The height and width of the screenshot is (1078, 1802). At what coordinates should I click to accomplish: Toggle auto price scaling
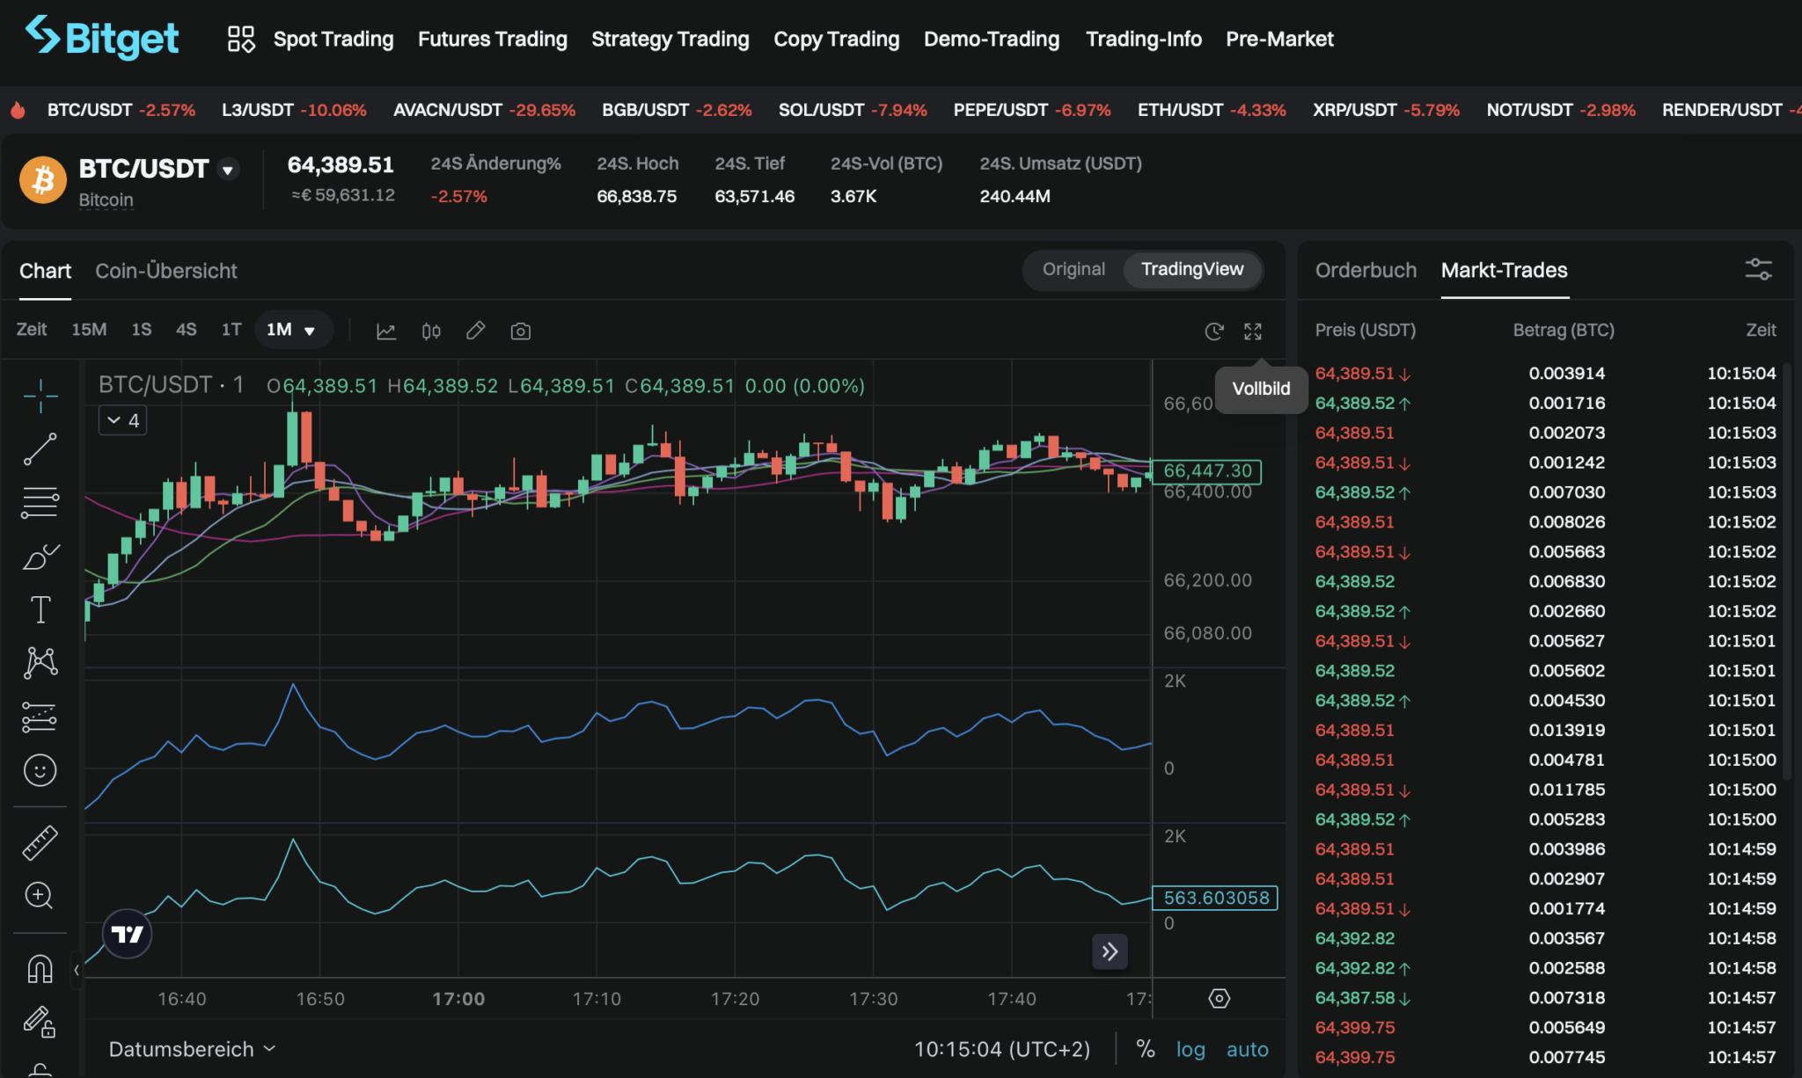coord(1247,1048)
